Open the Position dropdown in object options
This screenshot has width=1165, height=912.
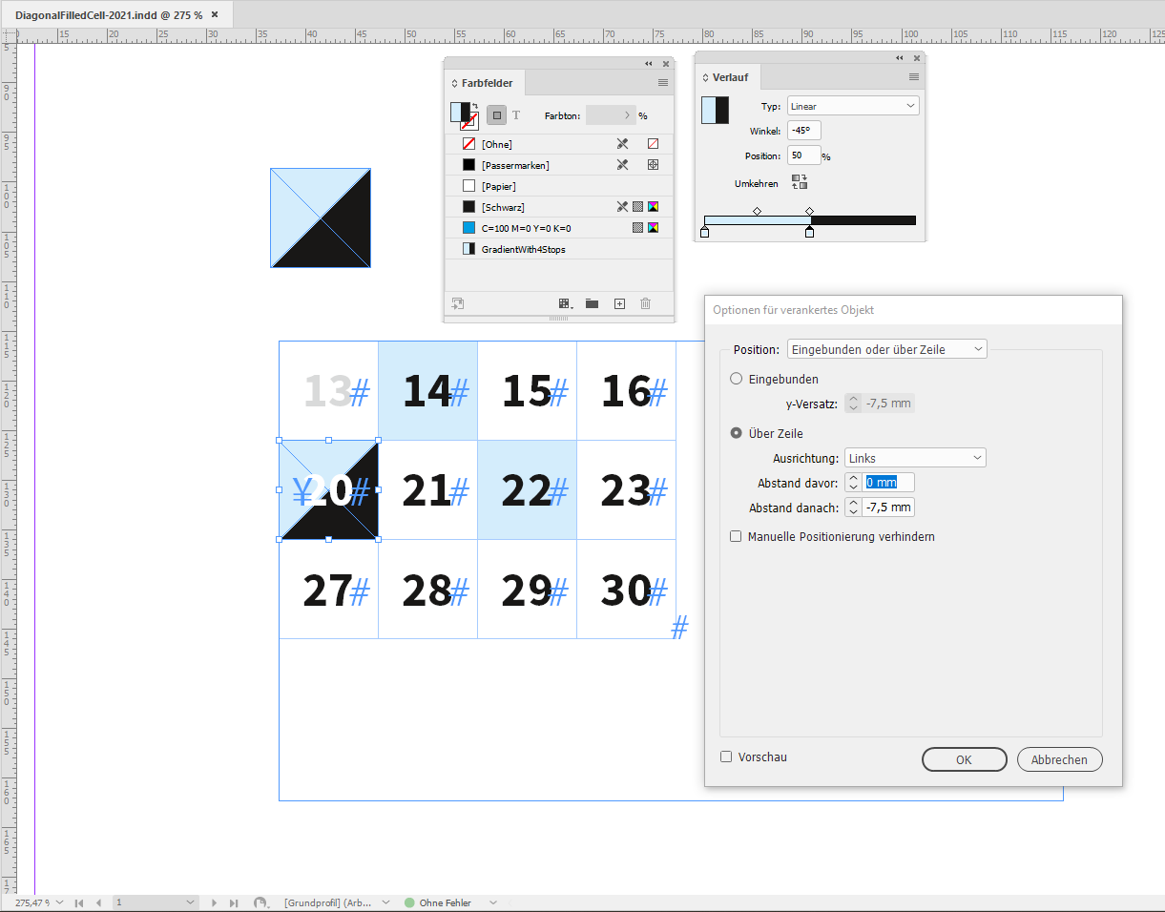(886, 349)
